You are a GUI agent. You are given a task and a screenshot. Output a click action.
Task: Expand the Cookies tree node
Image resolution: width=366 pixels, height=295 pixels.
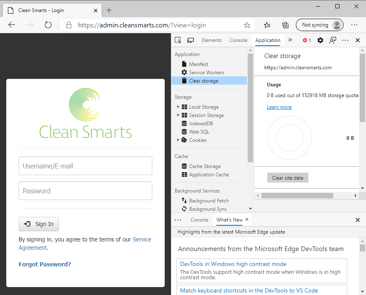tap(178, 140)
